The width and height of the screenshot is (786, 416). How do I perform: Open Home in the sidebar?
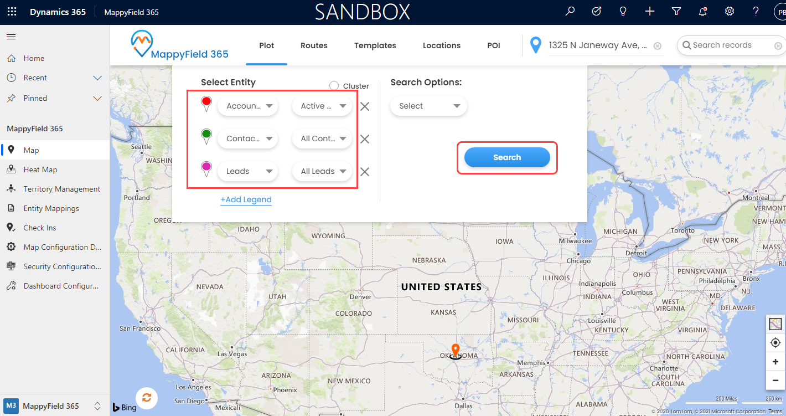point(55,58)
